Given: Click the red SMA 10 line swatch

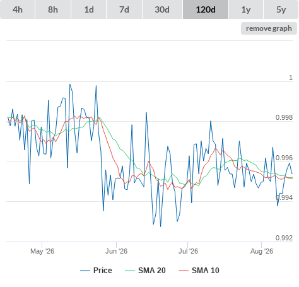Looking at the screenshot, I should [184, 271].
